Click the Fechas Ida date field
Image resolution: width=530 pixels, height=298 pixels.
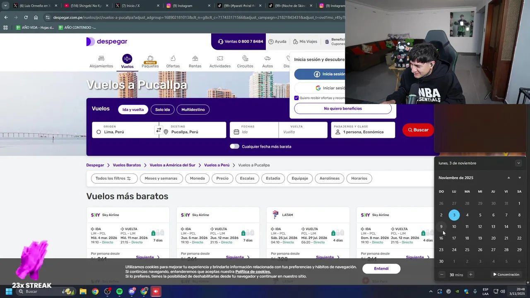click(254, 130)
